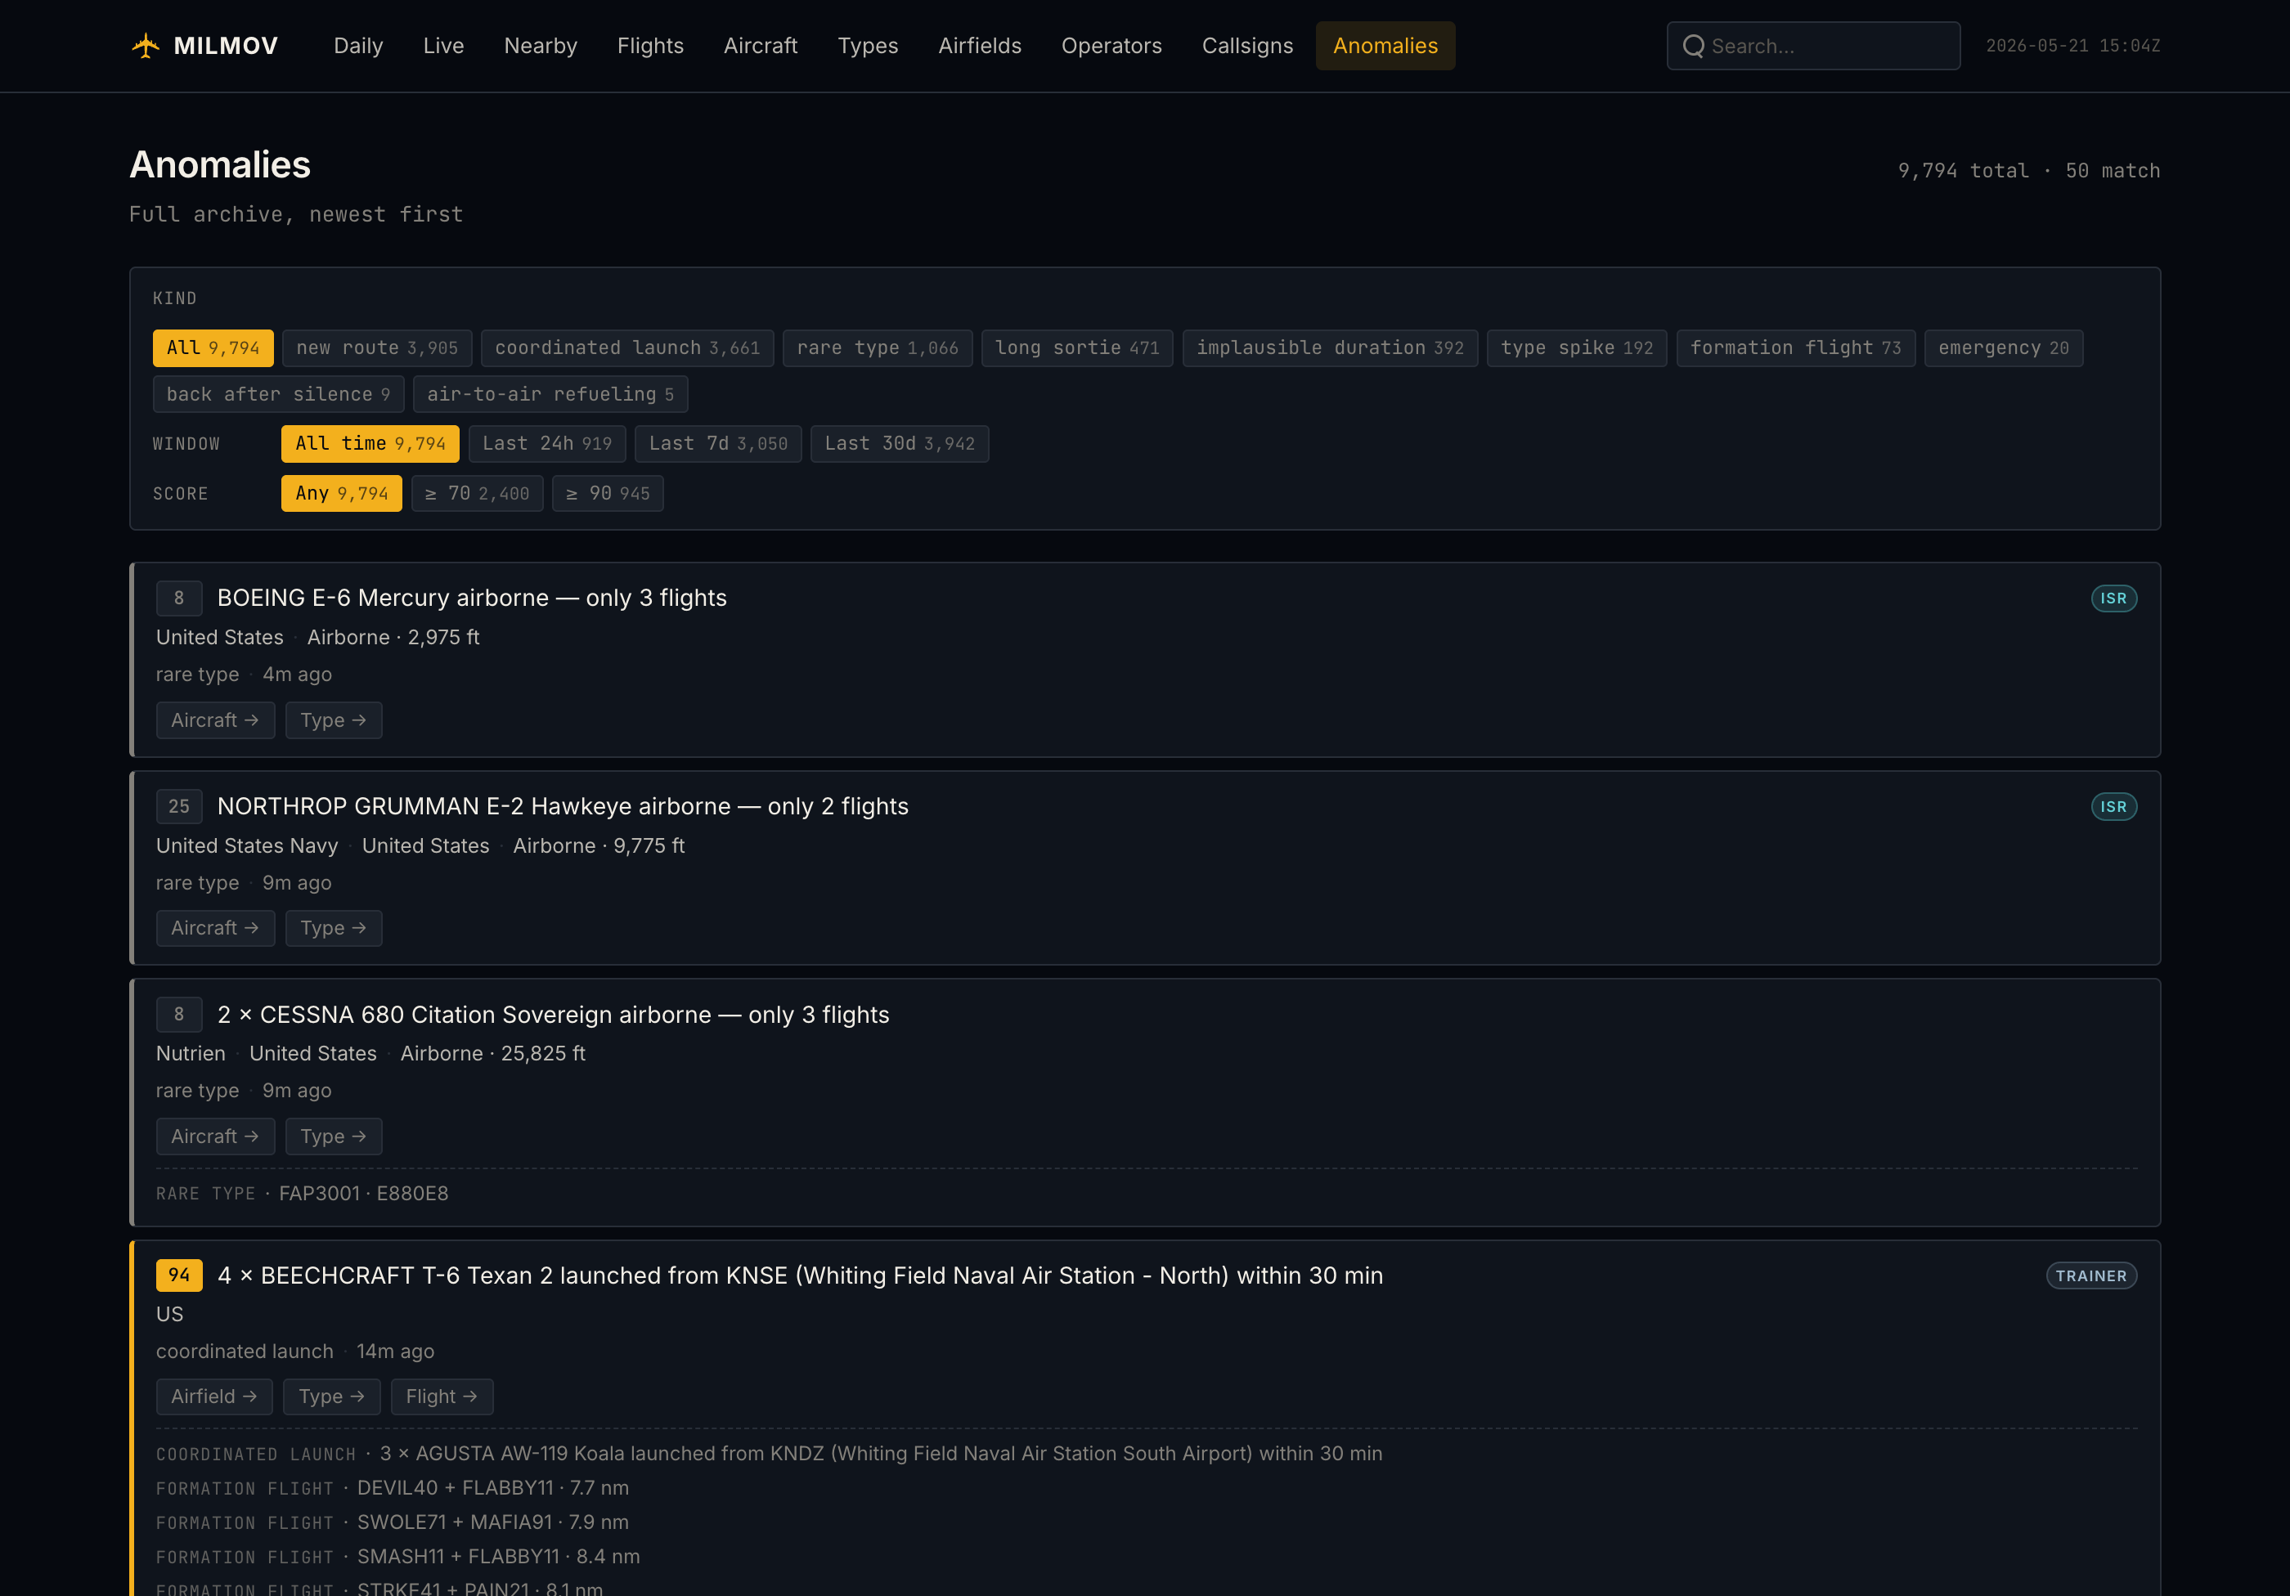2290x1596 pixels.
Task: Open the Types nav tab
Action: 868,46
